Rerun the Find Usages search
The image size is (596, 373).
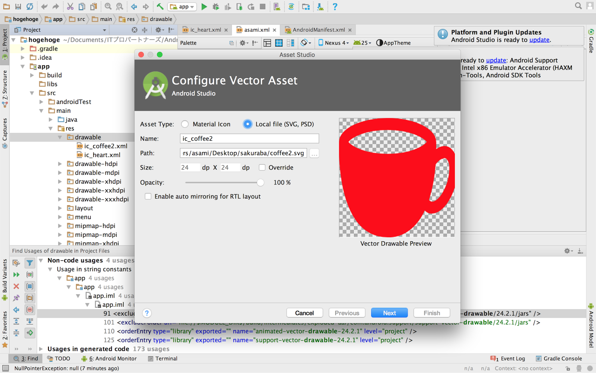(x=16, y=275)
